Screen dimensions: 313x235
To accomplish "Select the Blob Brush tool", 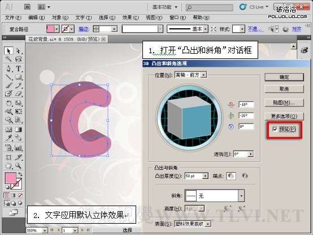I will coord(8,93).
